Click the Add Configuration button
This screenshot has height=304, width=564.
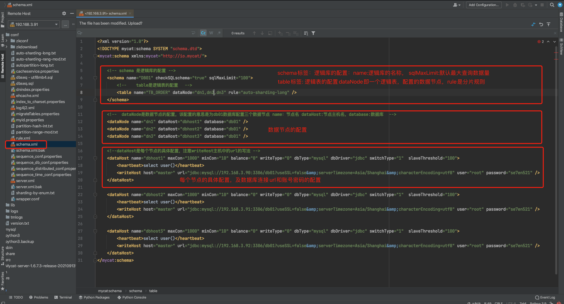coord(483,5)
